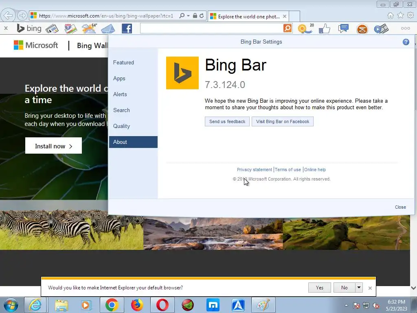Click the URL address field
Image resolution: width=417 pixels, height=313 pixels.
click(x=106, y=16)
